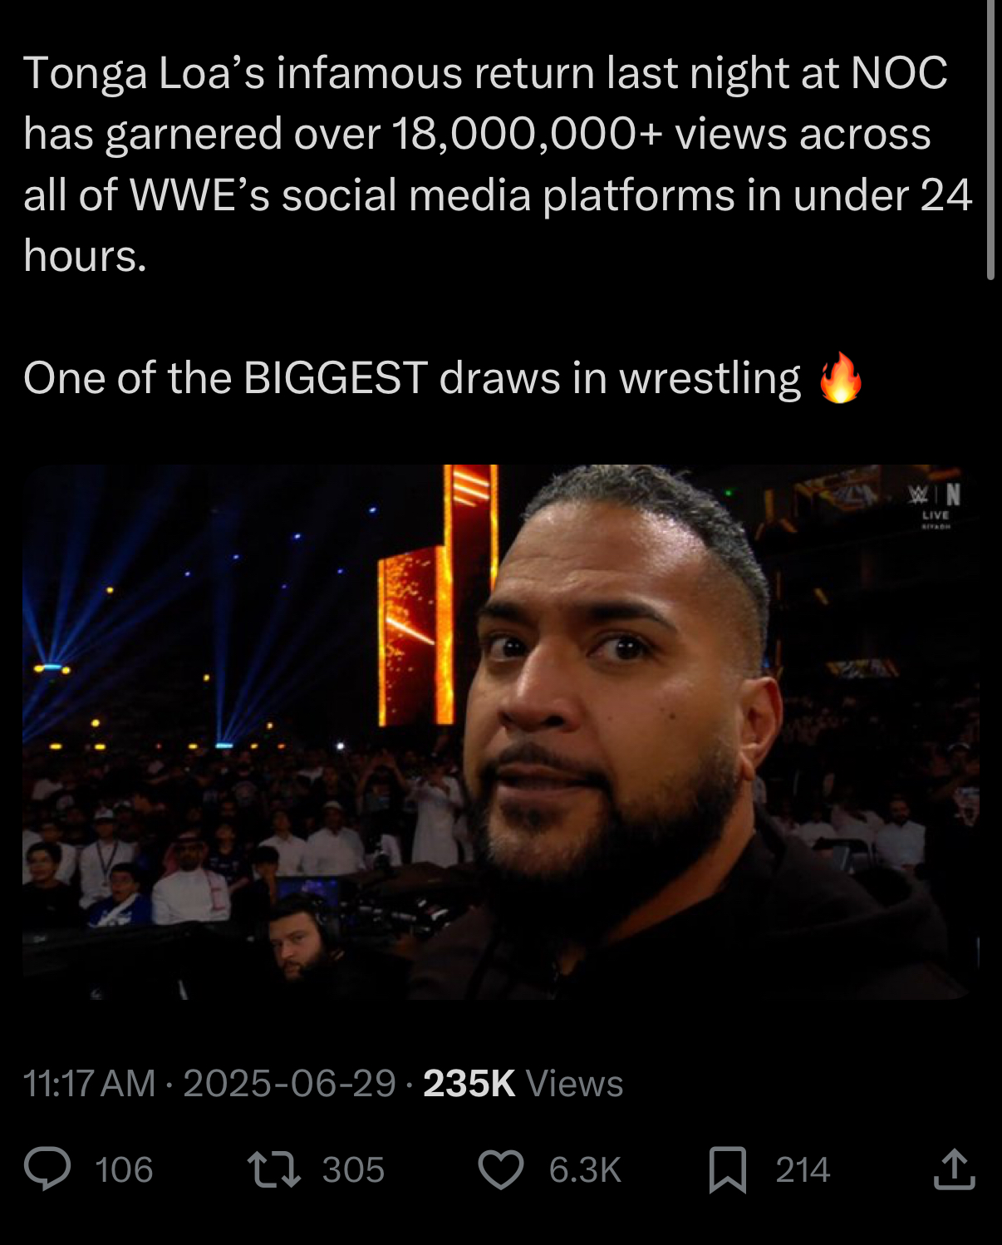The height and width of the screenshot is (1245, 1002).
Task: Click the reply speech bubble icon
Action: click(x=47, y=1169)
